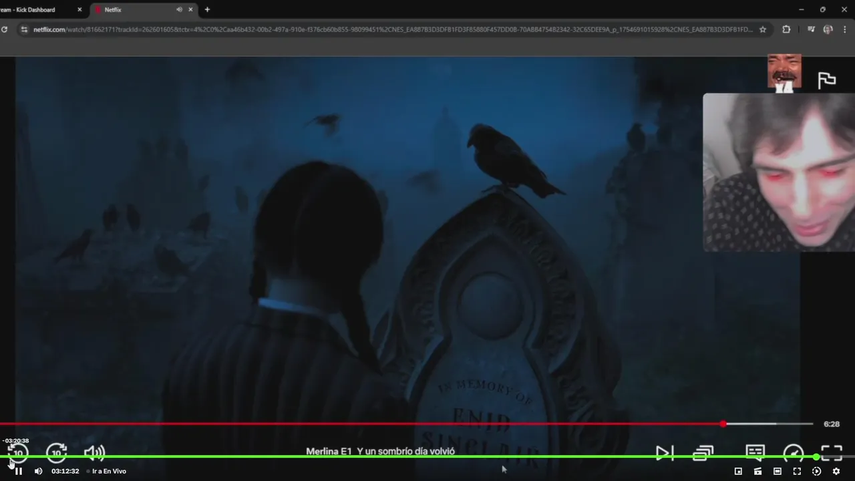
Task: Open the Netflix episodes list icon
Action: pyautogui.click(x=703, y=453)
